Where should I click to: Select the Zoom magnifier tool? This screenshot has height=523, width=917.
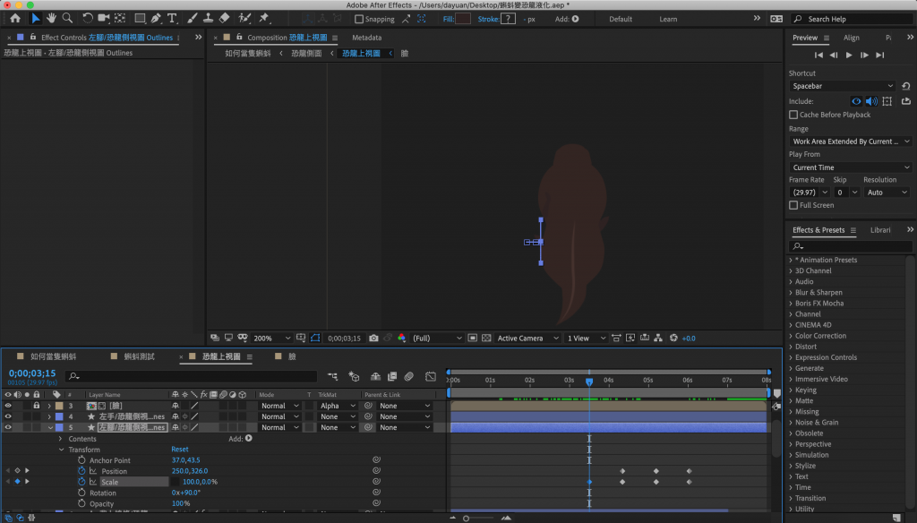click(x=68, y=19)
